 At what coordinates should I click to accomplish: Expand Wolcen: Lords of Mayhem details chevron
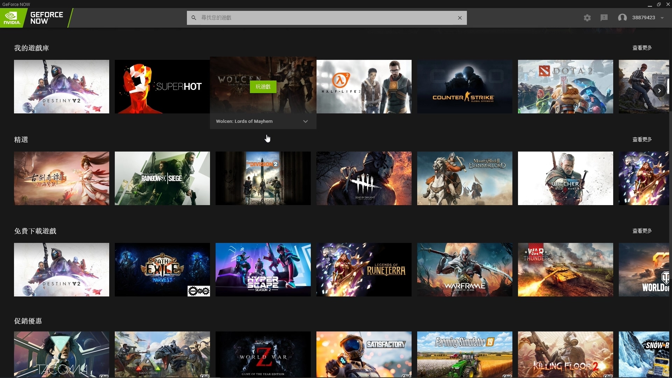(306, 121)
